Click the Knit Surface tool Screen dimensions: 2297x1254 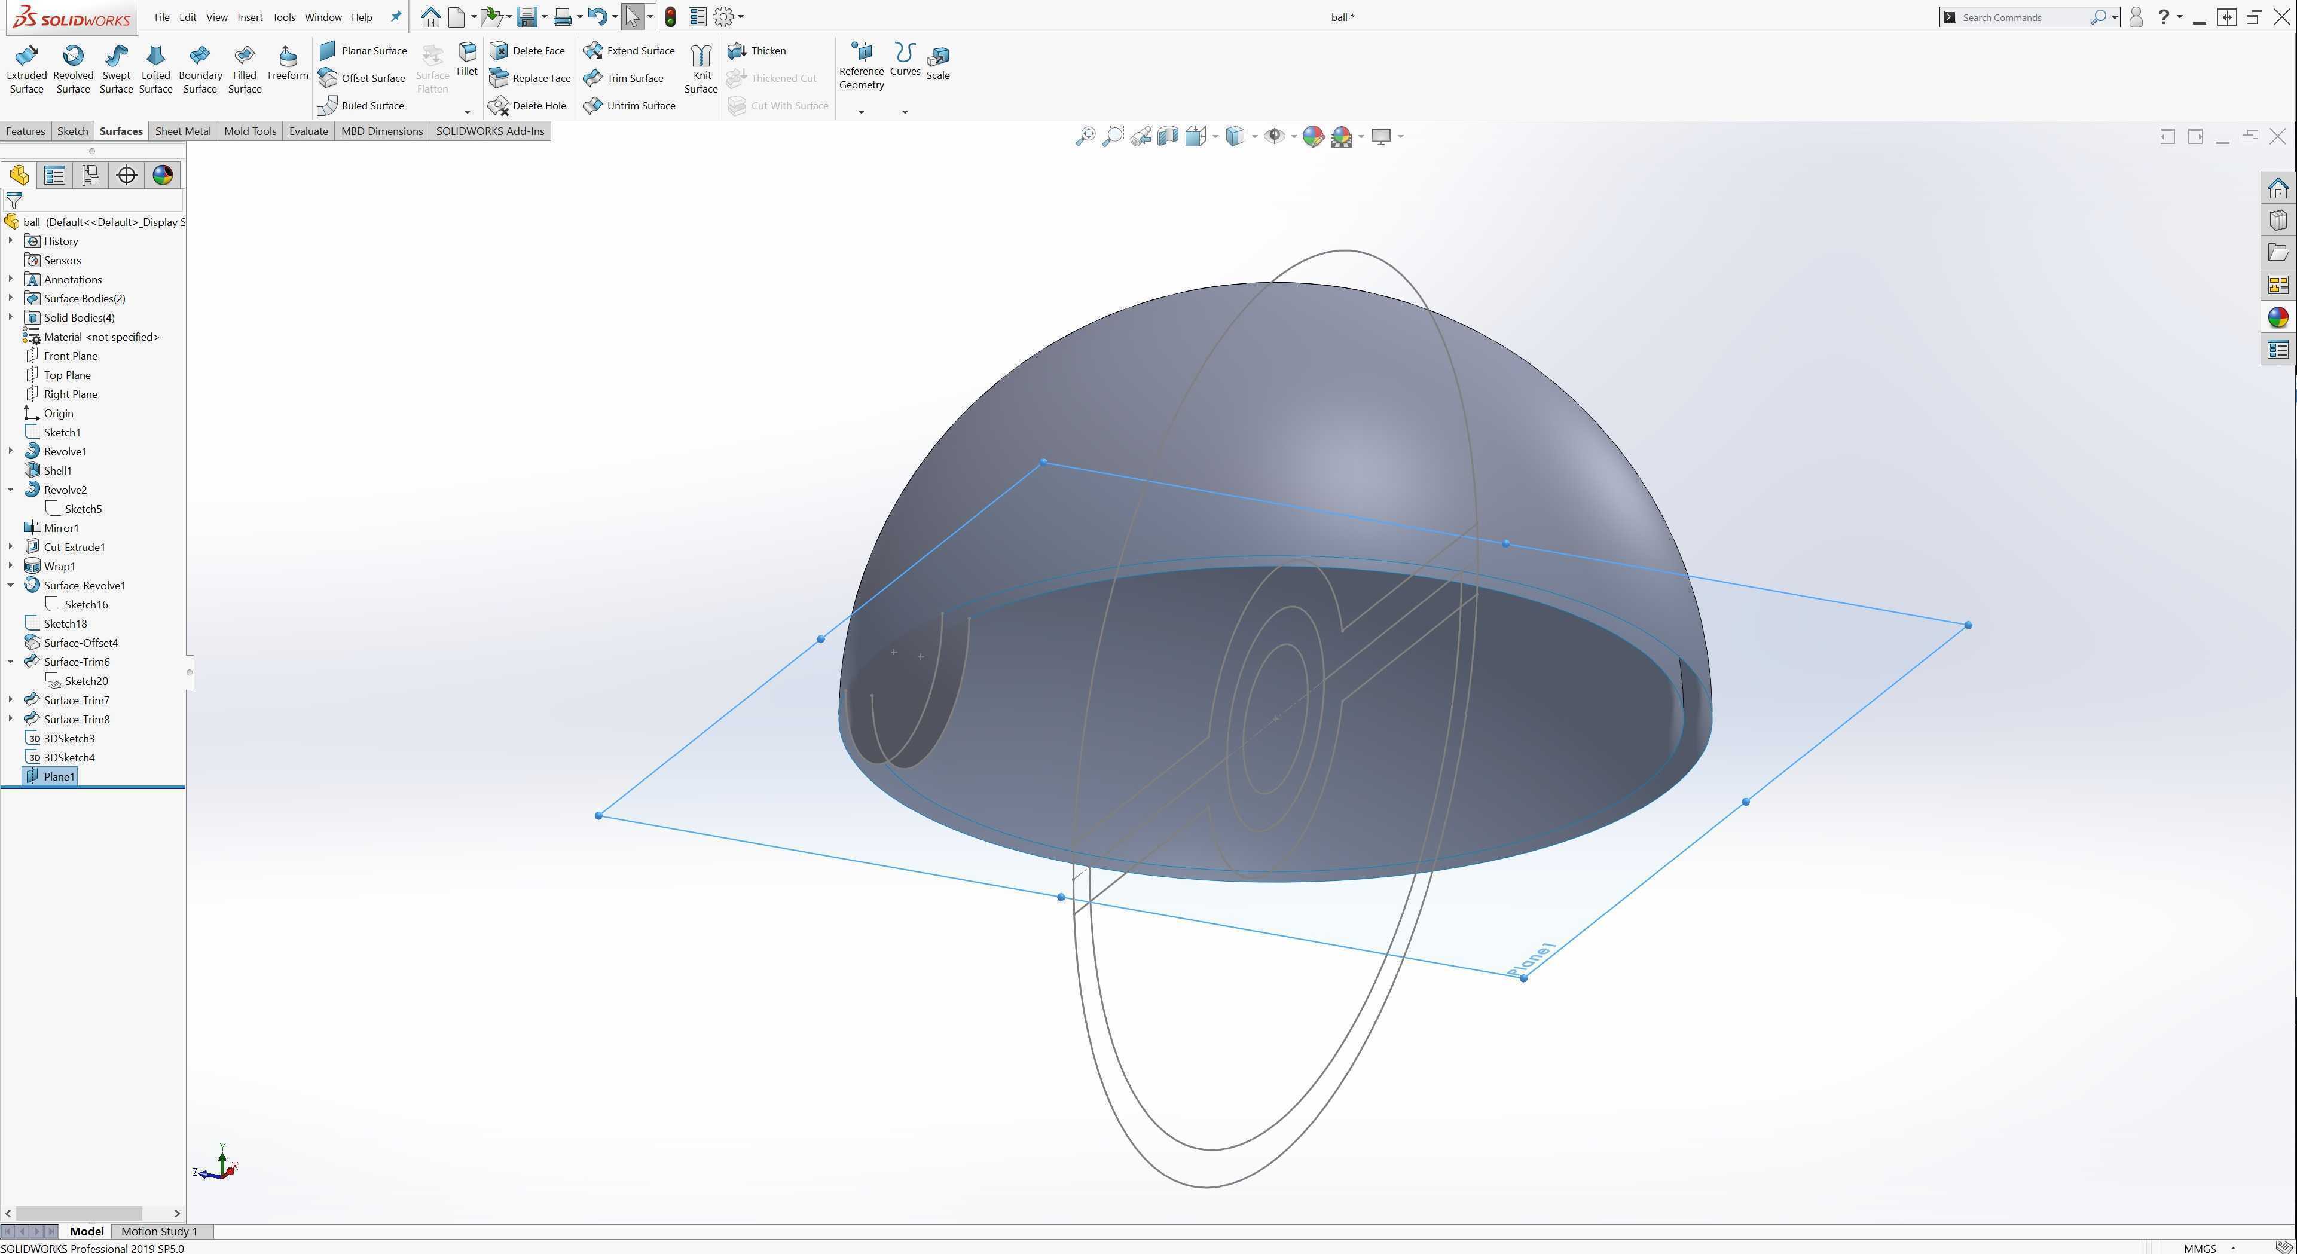(x=701, y=69)
